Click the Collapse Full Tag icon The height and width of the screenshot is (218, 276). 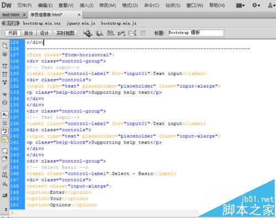tap(5, 66)
